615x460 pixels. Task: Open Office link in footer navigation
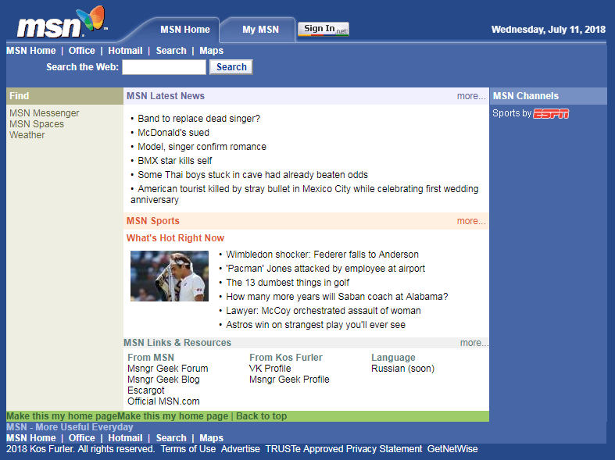(x=81, y=438)
